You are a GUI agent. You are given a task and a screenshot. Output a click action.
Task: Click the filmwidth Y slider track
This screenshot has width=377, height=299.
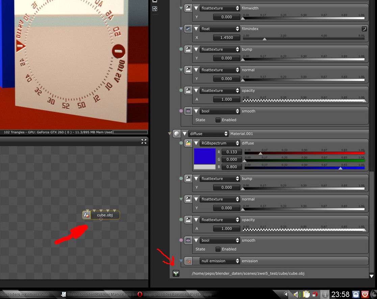pyautogui.click(x=304, y=18)
